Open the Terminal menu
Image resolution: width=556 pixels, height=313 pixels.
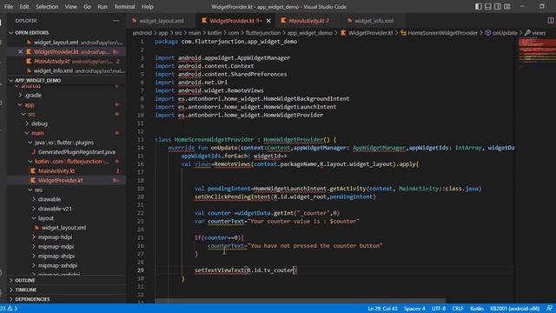[x=124, y=7]
